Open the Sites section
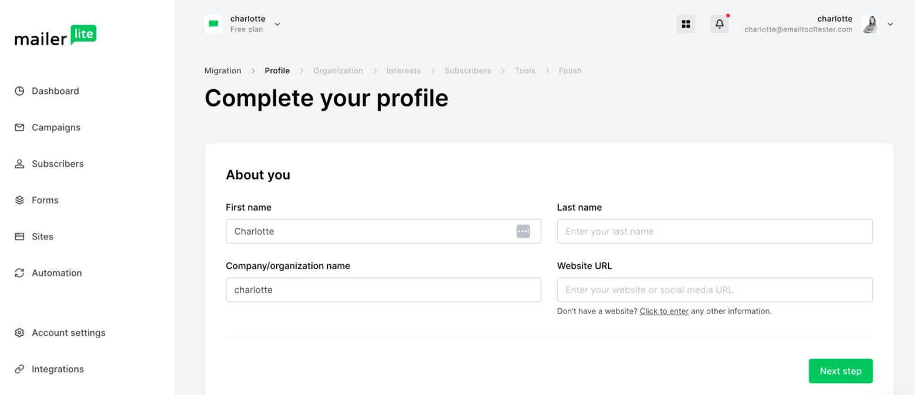The height and width of the screenshot is (395, 915). 42,237
